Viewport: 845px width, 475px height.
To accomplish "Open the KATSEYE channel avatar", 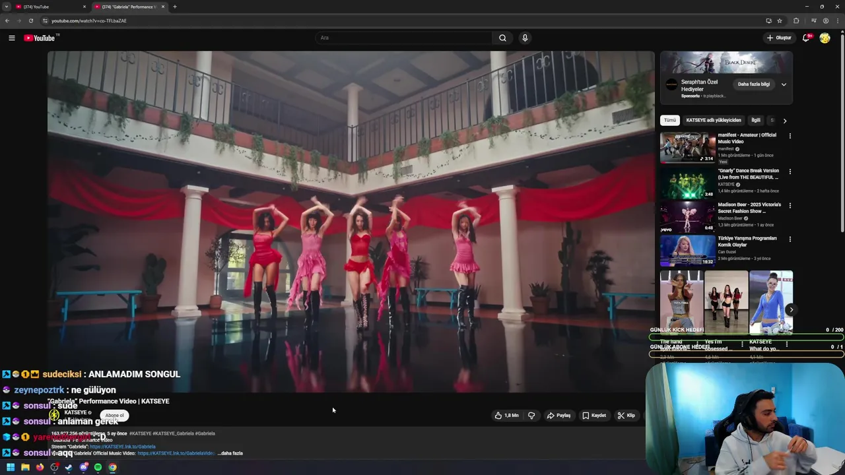I will [x=55, y=415].
